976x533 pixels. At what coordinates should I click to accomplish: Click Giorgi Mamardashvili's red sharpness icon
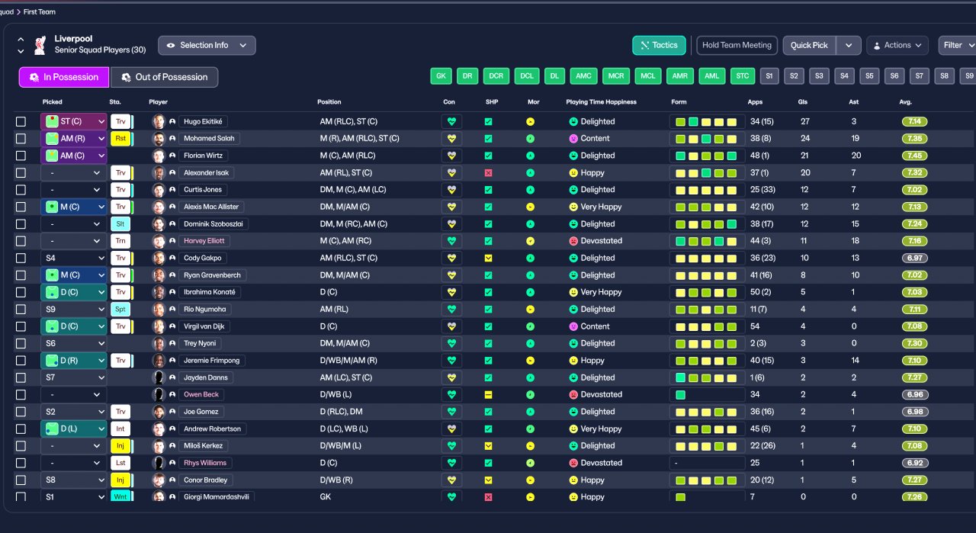488,497
